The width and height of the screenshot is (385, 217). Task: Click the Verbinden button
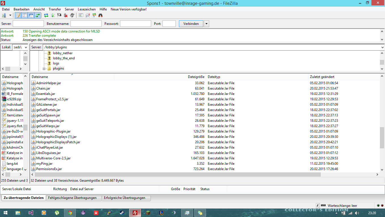(191, 24)
